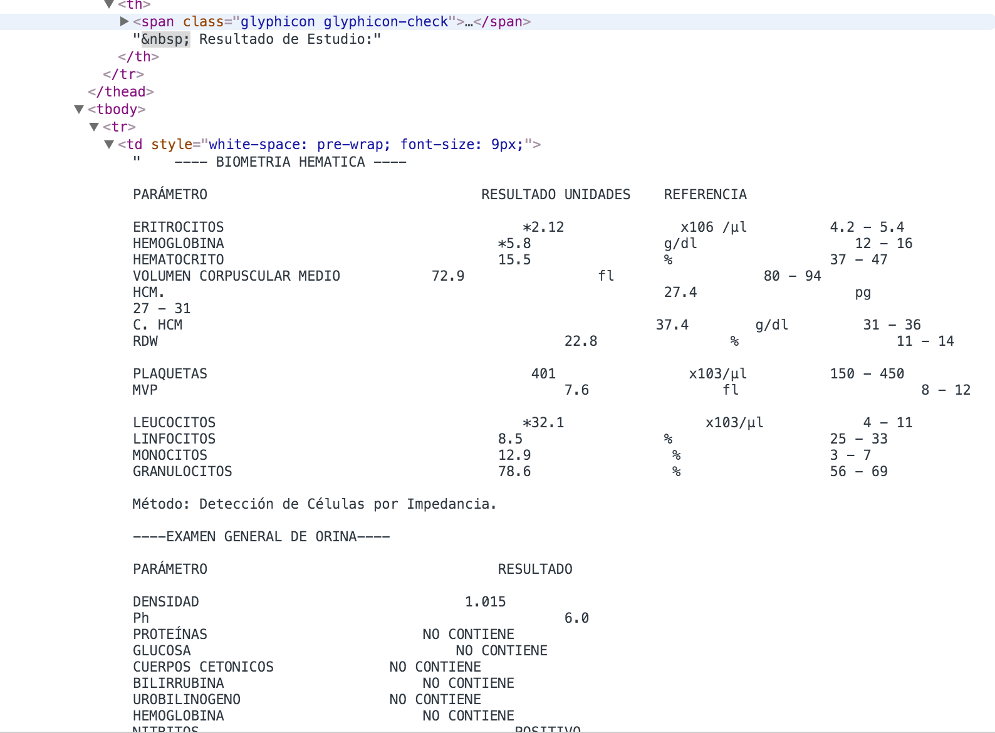The height and width of the screenshot is (733, 995).
Task: Click the 'CUERPOS CETONICOS' label
Action: pos(203,667)
